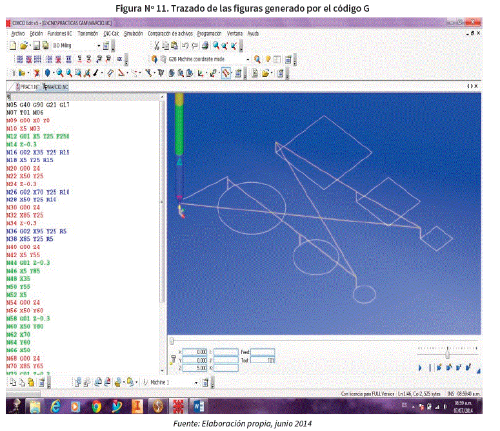
Task: Click the light bulb icon
Action: [x=267, y=59]
